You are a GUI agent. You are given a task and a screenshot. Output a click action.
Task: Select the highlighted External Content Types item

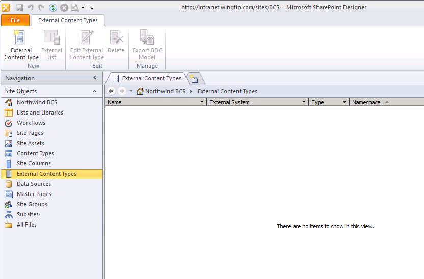52,174
